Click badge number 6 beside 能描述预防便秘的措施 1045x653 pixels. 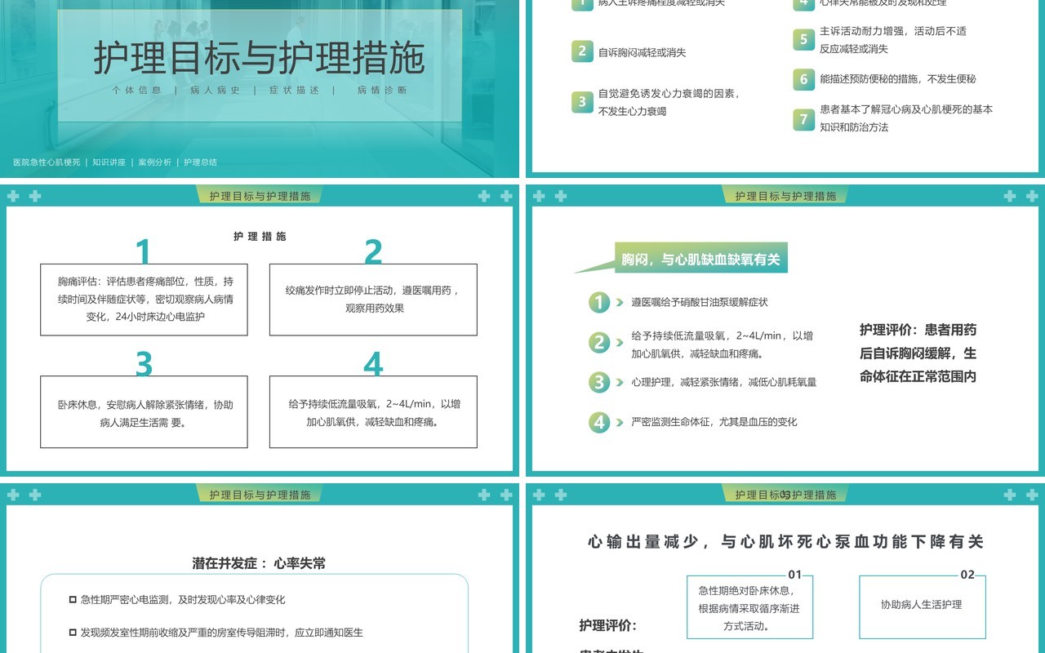pyautogui.click(x=804, y=79)
